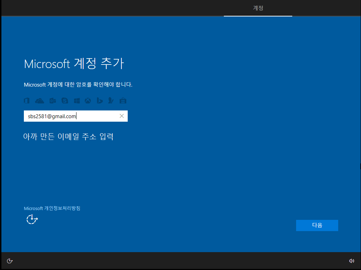Click the Office service icon
Image resolution: width=361 pixels, height=270 pixels.
(27, 101)
